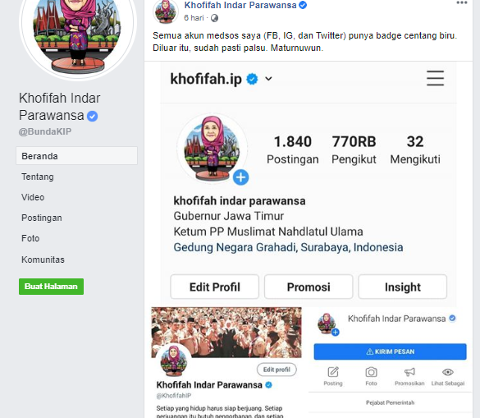Click the blue KIRIM PESAN button
This screenshot has width=480, height=418.
(x=390, y=351)
